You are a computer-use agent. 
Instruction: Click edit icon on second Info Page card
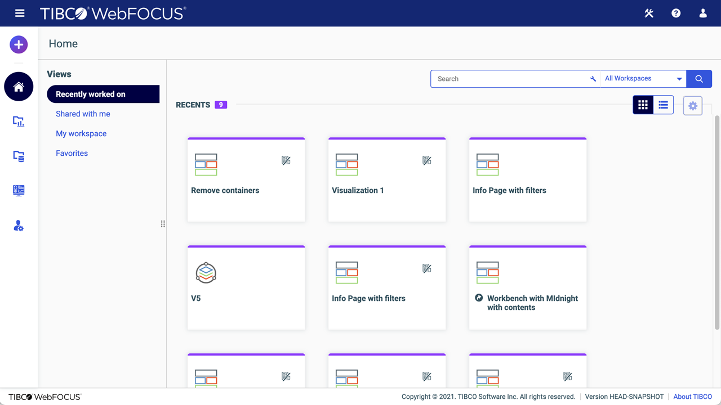[427, 269]
